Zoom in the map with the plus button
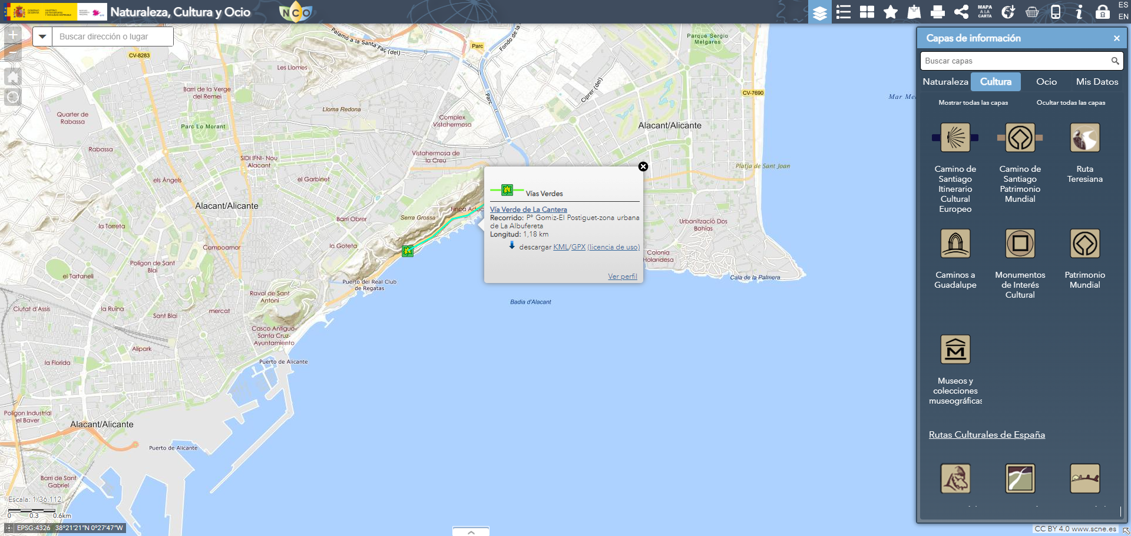 click(13, 35)
